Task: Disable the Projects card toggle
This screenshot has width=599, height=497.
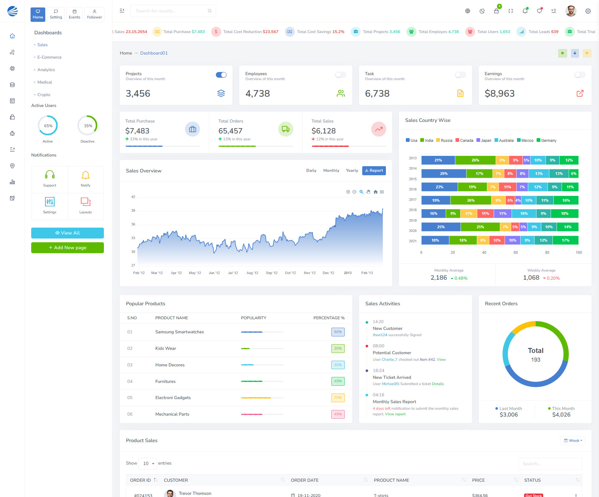Action: [221, 75]
